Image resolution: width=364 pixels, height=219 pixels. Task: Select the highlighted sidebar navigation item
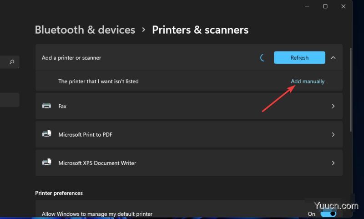(x=9, y=100)
